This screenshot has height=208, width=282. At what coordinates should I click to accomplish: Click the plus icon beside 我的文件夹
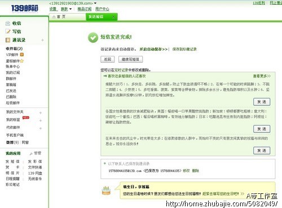(x=41, y=112)
